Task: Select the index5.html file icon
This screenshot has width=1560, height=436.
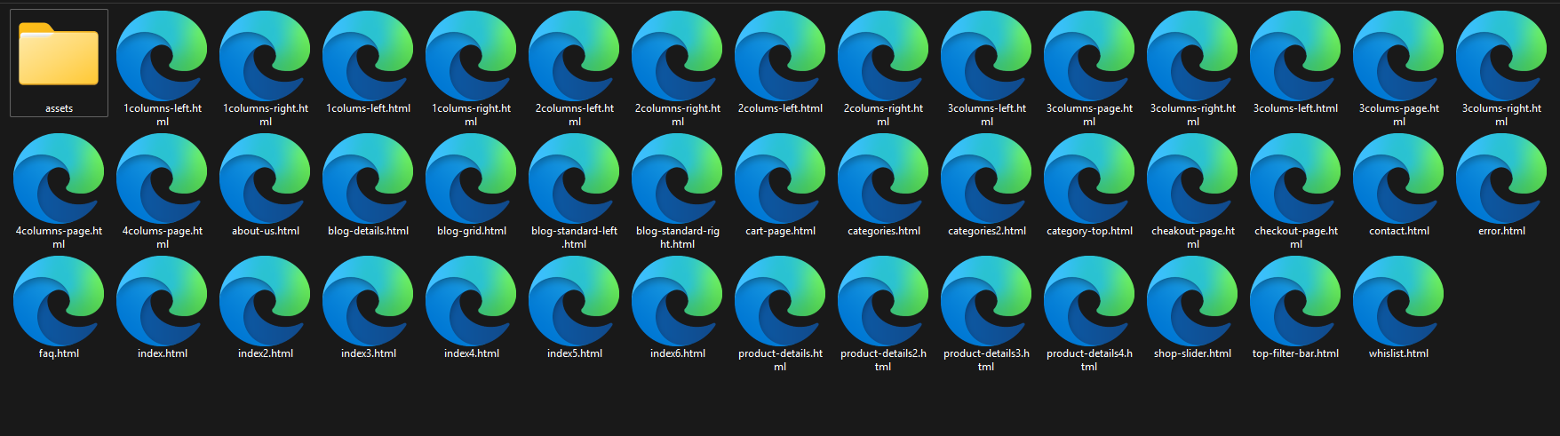Action: 574,301
